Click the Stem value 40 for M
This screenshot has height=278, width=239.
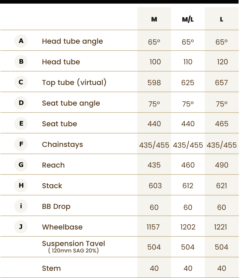[x=154, y=268]
